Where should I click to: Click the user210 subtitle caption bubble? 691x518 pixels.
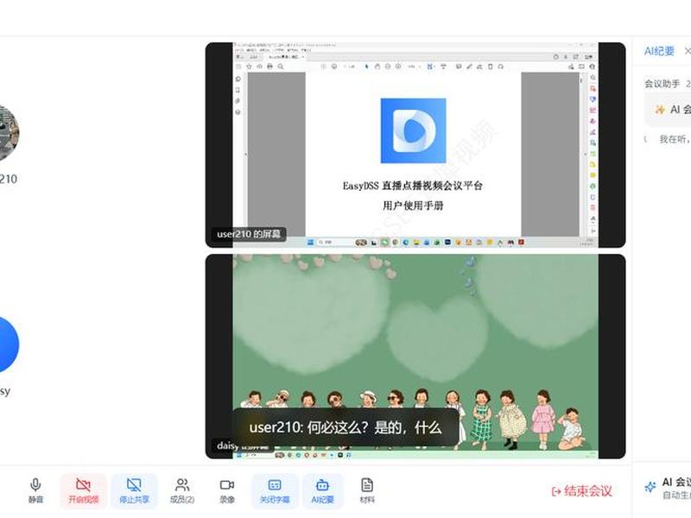coord(345,427)
